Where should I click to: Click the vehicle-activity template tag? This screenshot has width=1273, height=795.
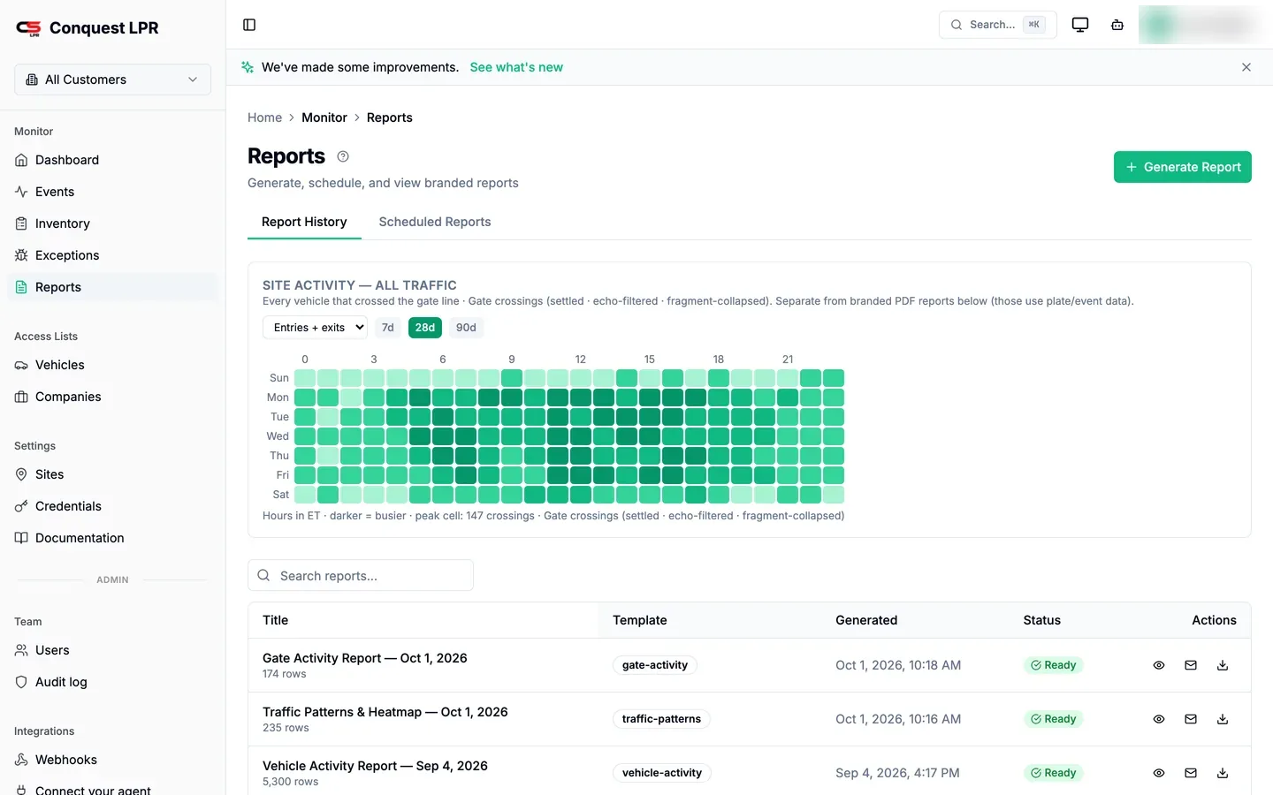(662, 773)
